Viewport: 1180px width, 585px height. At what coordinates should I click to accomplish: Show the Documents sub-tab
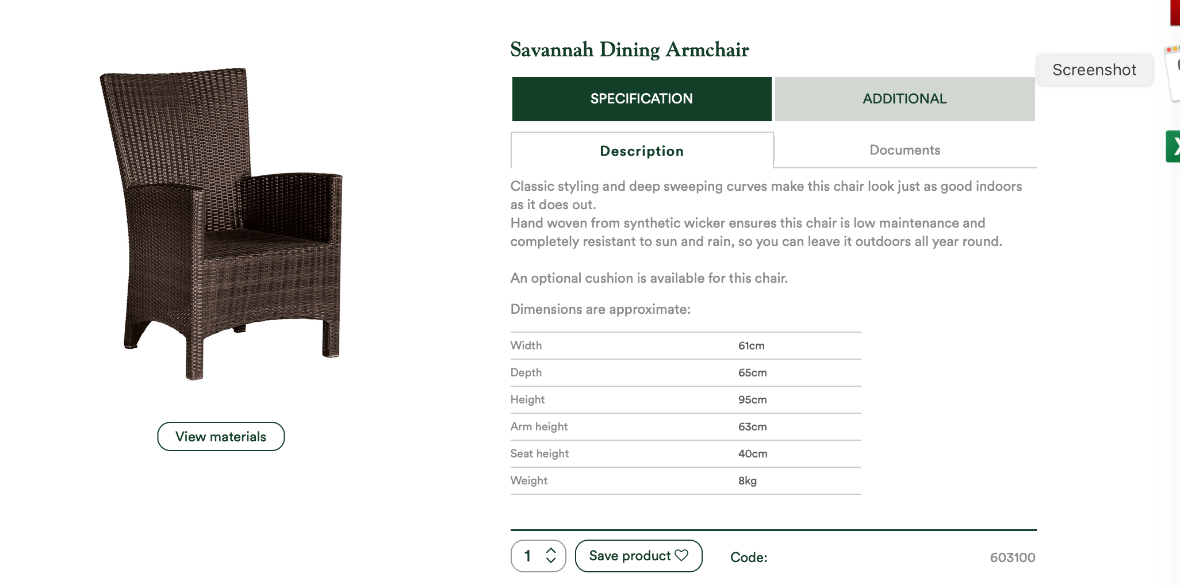tap(905, 150)
